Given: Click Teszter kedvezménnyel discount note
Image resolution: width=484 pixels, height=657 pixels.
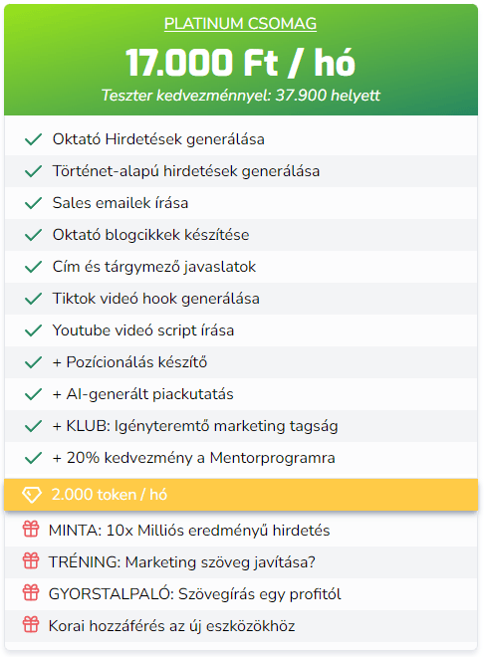Looking at the screenshot, I should pyautogui.click(x=241, y=96).
